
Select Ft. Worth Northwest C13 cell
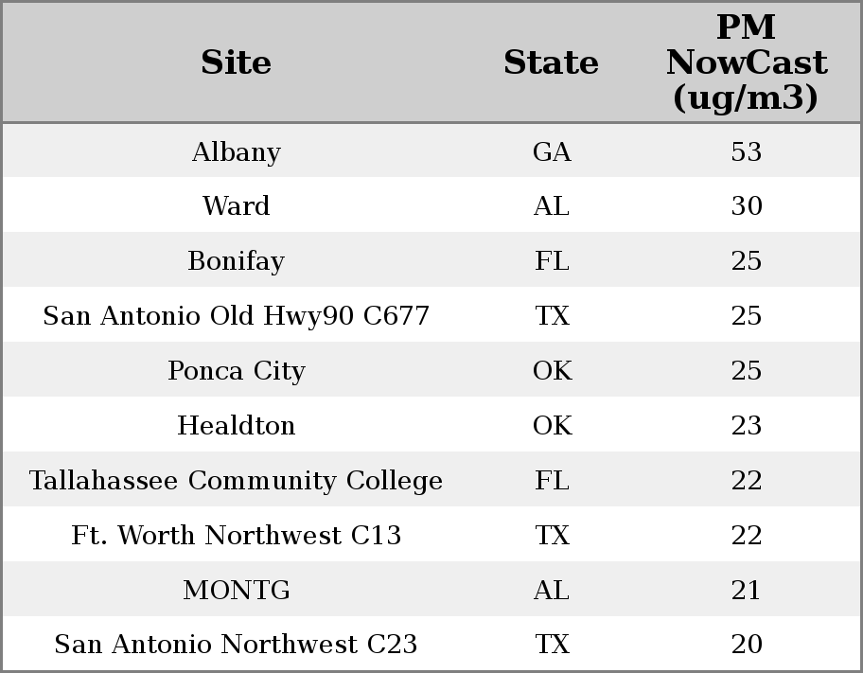[x=236, y=536]
